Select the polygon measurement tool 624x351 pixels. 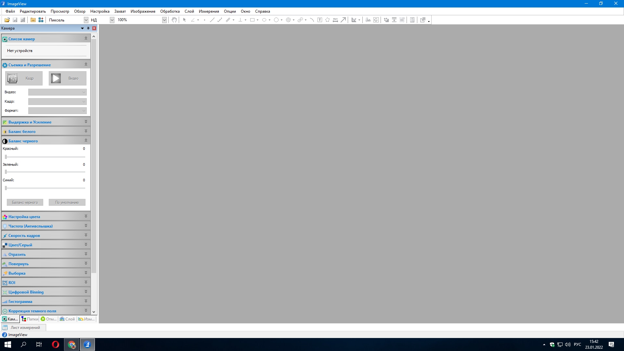[x=327, y=20]
